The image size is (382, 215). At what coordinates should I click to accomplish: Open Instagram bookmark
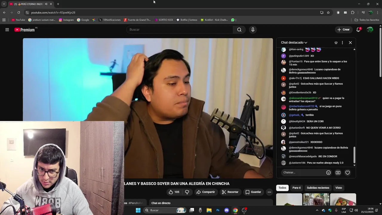pyautogui.click(x=66, y=20)
